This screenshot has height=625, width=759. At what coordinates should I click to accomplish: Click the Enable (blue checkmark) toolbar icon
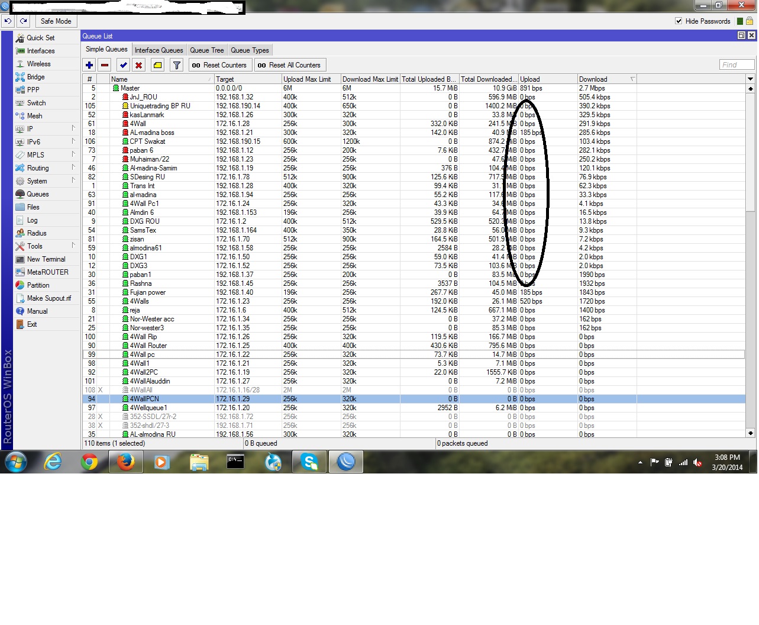[x=123, y=65]
